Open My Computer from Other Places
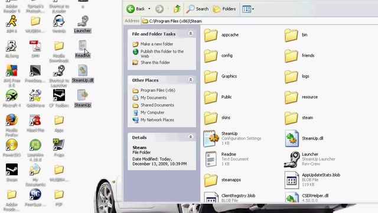Viewport: 378px width, 213px height. (152, 112)
